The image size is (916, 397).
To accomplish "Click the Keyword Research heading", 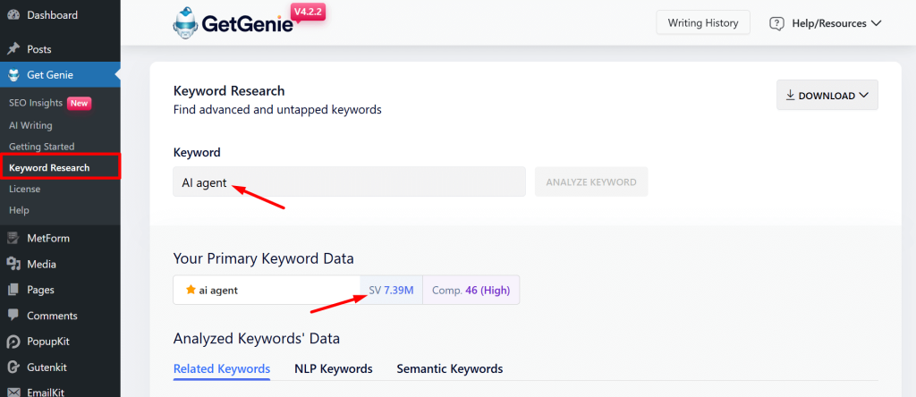I will click(229, 91).
